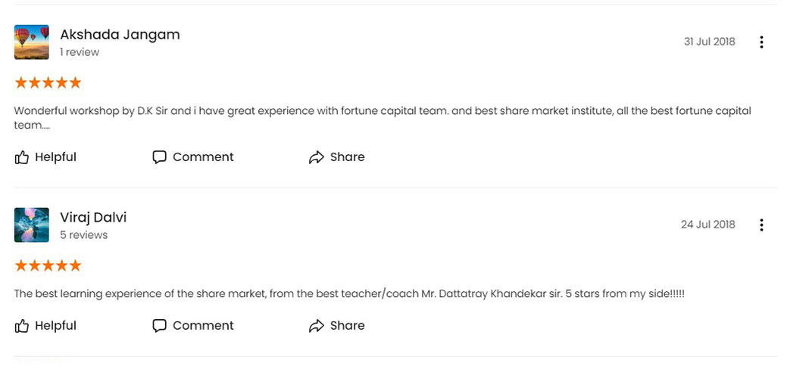Click share arrow icon on Akshada's review
The height and width of the screenshot is (369, 787).
[316, 157]
